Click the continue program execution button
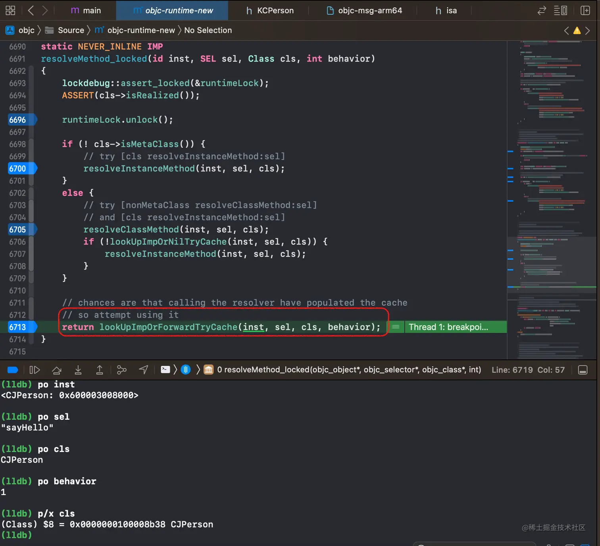This screenshot has height=546, width=600. [35, 370]
